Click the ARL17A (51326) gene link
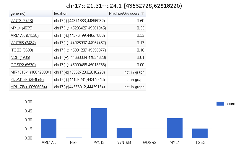This screenshot has height=148, width=239. 25,36
